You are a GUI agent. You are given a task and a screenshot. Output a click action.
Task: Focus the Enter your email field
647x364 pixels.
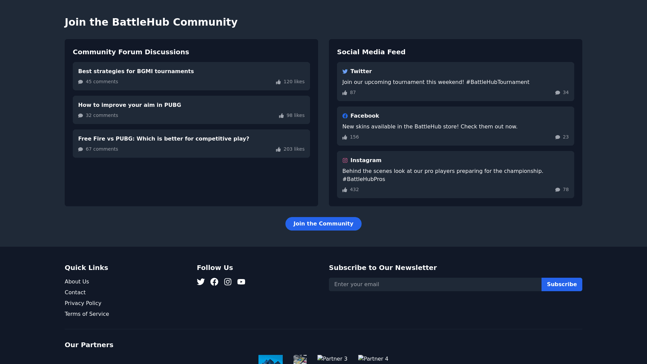tap(435, 284)
